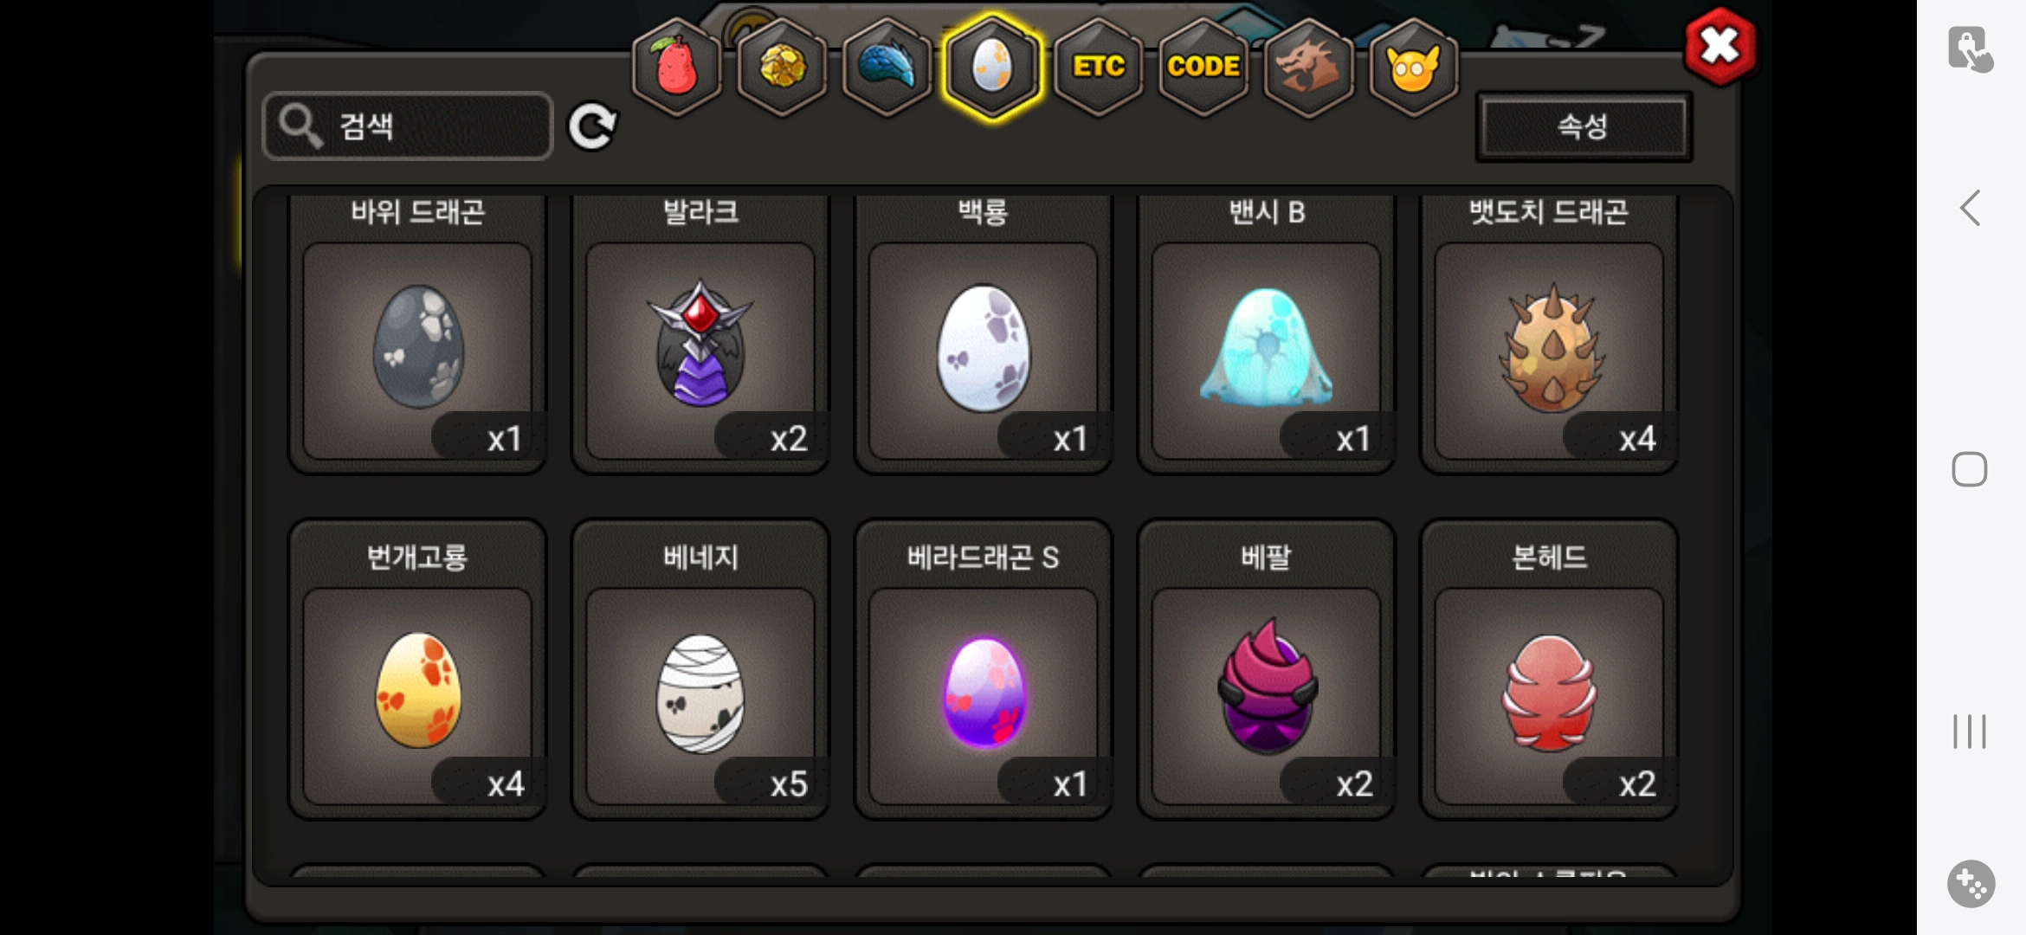Close the inventory with the red X

1720,47
